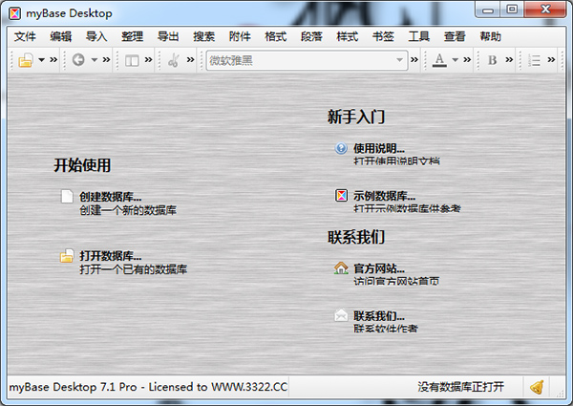Click the font color A icon
The height and width of the screenshot is (406, 573).
click(x=439, y=60)
